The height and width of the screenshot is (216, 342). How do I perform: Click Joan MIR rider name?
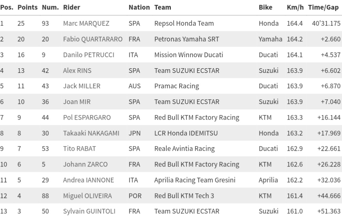(x=77, y=102)
